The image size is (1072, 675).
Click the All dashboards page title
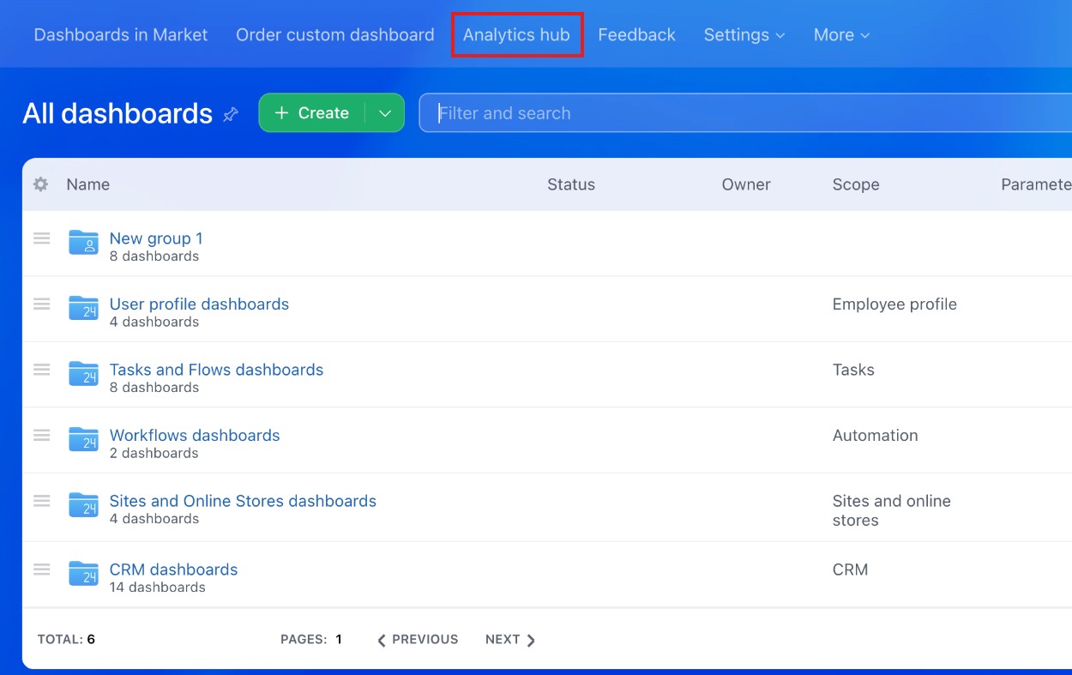[117, 113]
